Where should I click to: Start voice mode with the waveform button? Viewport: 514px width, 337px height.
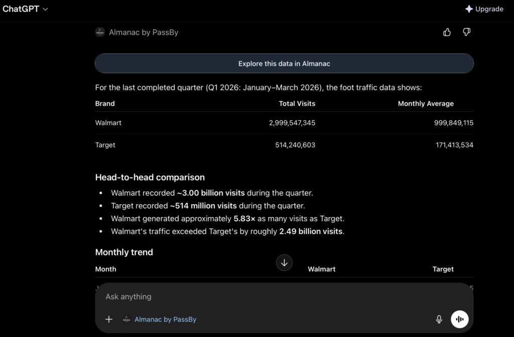point(460,319)
